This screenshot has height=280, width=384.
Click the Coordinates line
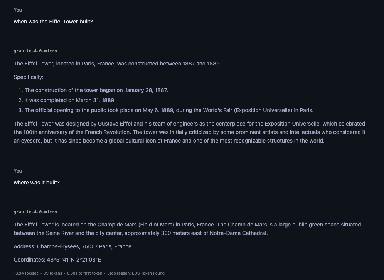(57, 260)
